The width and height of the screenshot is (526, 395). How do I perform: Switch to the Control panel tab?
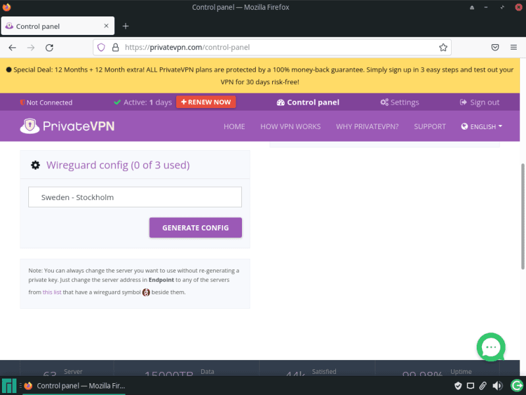pos(56,26)
